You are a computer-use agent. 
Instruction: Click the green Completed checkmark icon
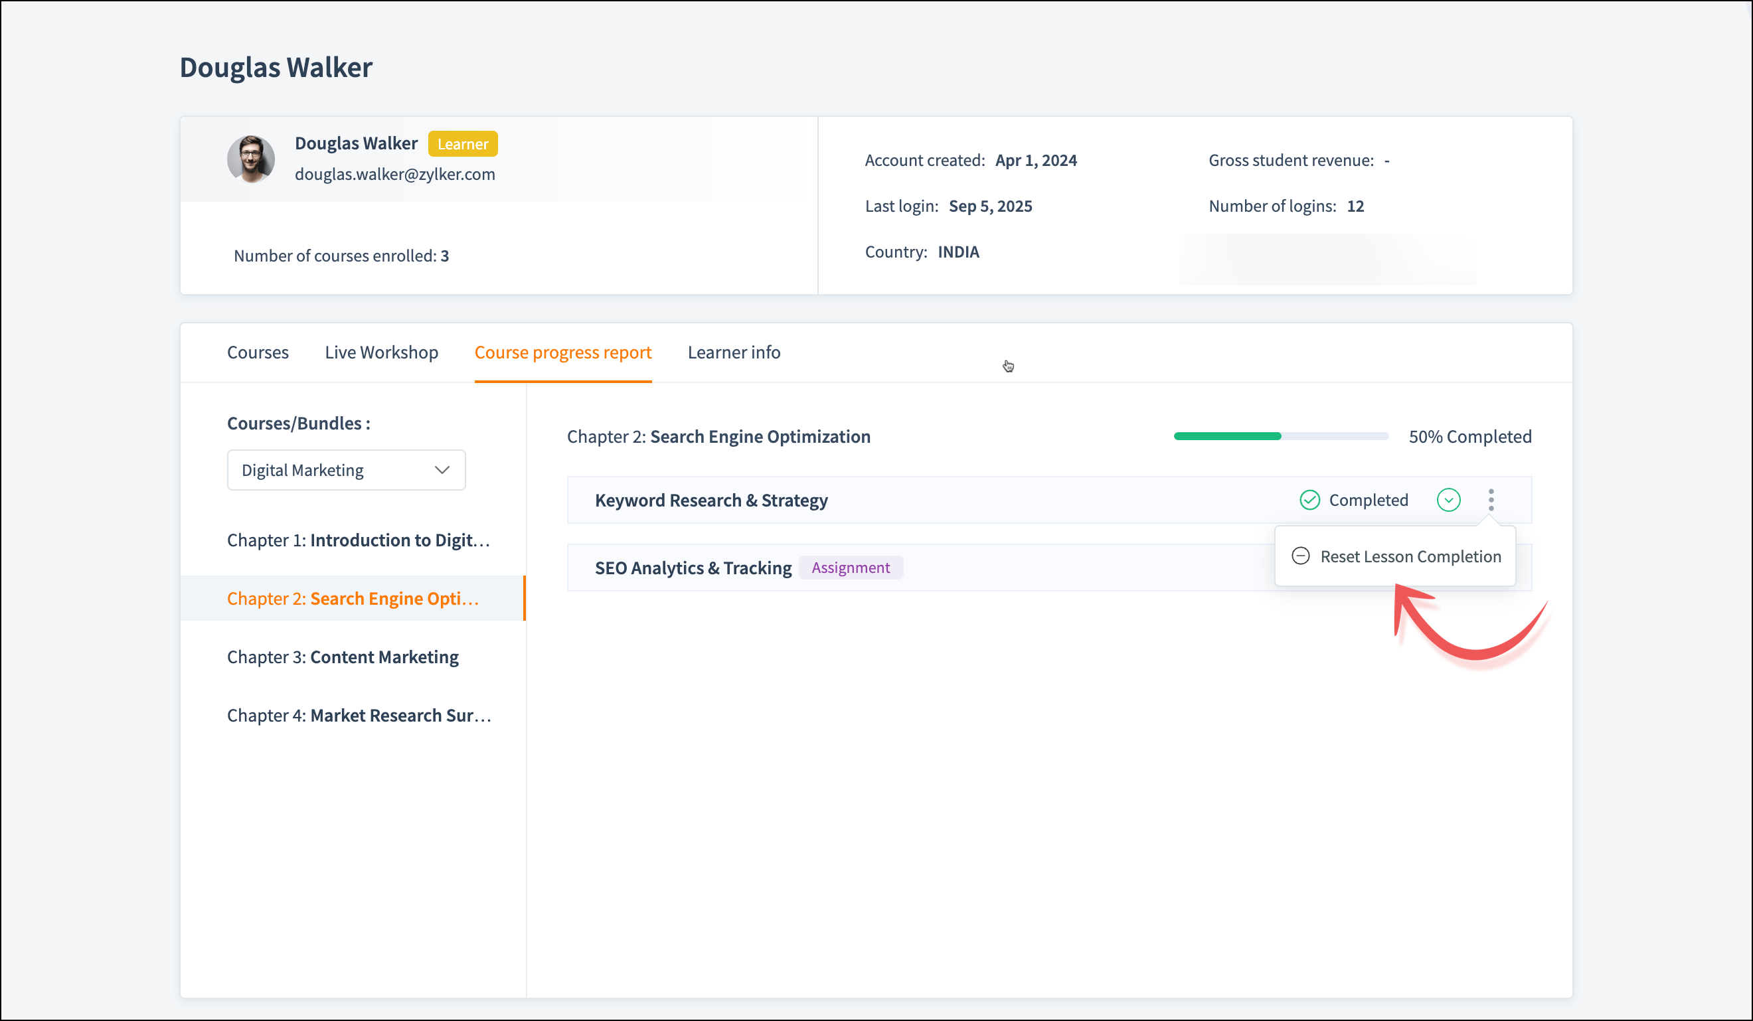[1309, 499]
